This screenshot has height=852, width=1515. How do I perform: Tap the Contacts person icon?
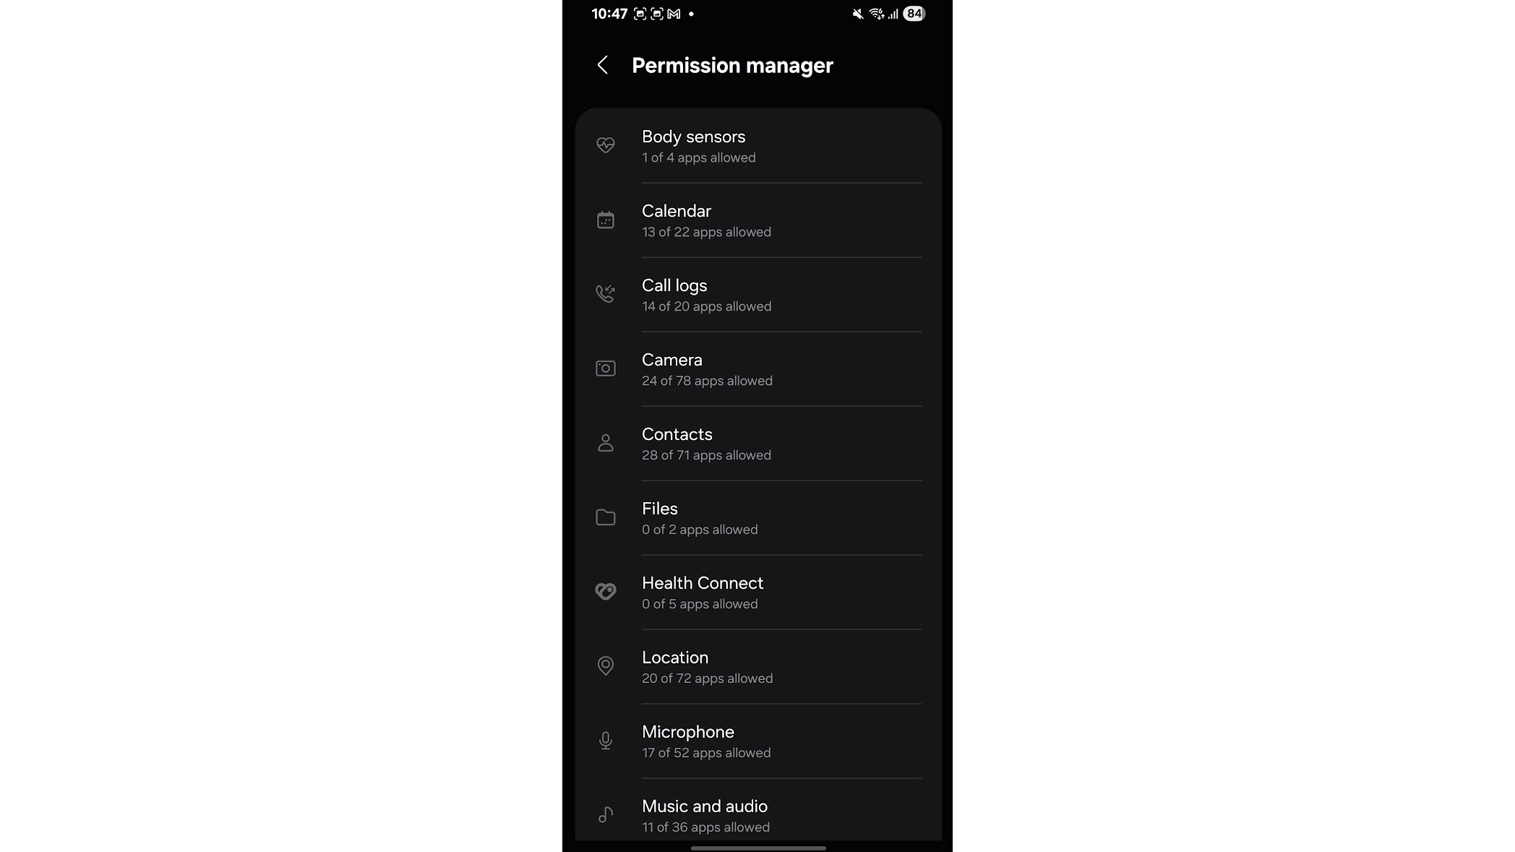pyautogui.click(x=606, y=443)
